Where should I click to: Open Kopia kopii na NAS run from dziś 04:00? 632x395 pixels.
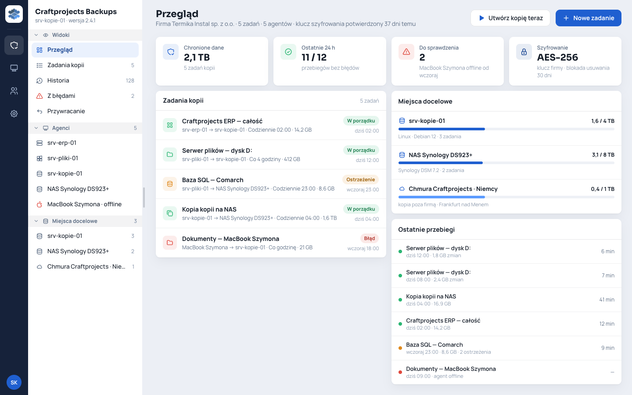point(506,300)
